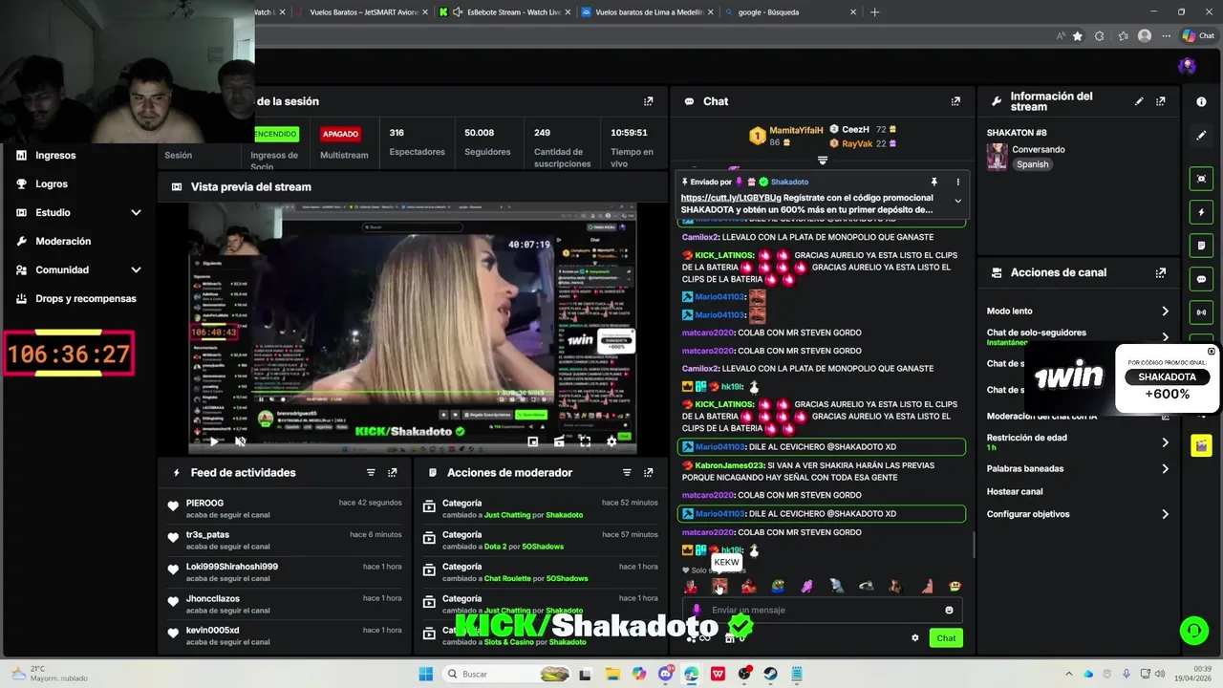The width and height of the screenshot is (1223, 688).
Task: Open chat settings gear icon
Action: click(915, 637)
